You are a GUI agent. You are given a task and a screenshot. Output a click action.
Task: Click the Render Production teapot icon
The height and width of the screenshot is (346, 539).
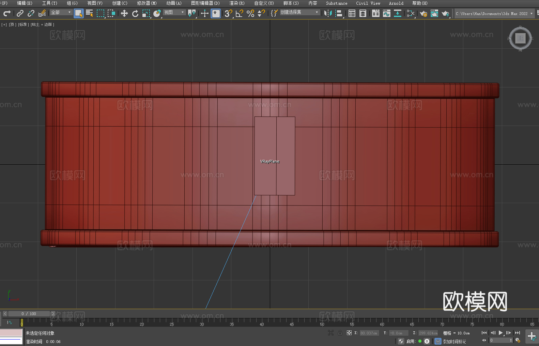(445, 13)
